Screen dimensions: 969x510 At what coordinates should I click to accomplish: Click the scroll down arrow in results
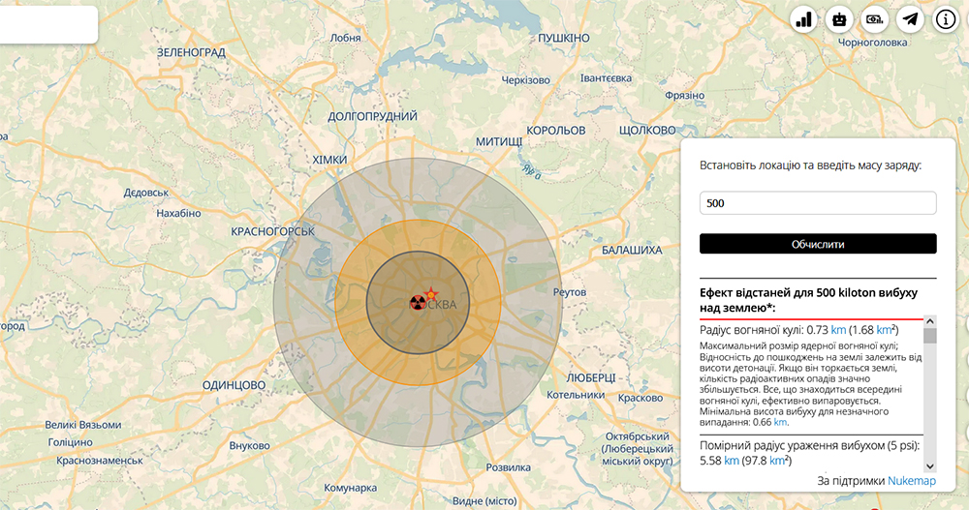pyautogui.click(x=930, y=465)
